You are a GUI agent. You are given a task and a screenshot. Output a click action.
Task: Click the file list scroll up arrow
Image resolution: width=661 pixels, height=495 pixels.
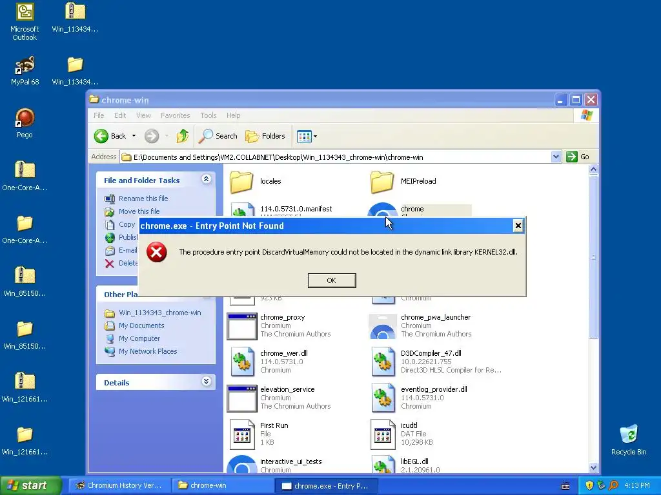(x=593, y=170)
